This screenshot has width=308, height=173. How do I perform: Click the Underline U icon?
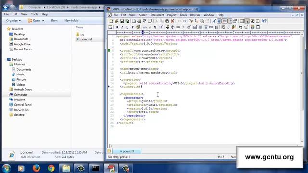coord(127,27)
